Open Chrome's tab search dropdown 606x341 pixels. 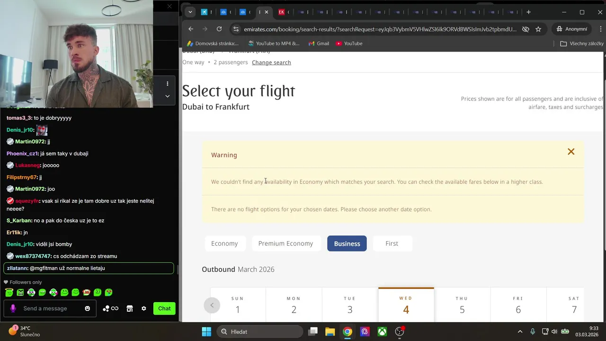[x=190, y=12]
